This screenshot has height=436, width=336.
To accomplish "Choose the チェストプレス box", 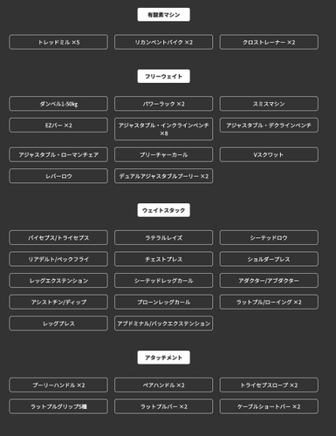I will [x=163, y=259].
